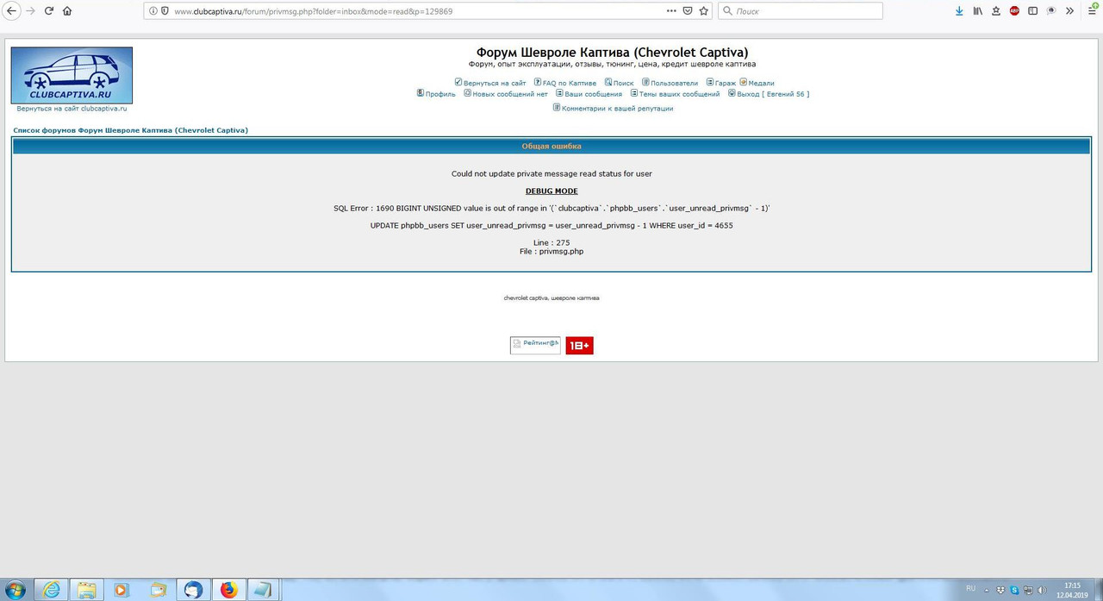Go back with the browser back arrow
Screen dimensions: 1103x601
click(11, 11)
